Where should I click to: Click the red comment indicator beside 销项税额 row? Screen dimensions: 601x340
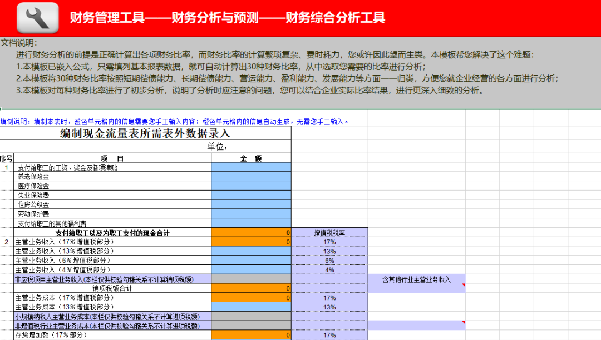click(x=463, y=284)
